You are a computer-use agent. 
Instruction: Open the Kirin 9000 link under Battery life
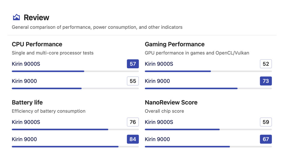click(24, 139)
